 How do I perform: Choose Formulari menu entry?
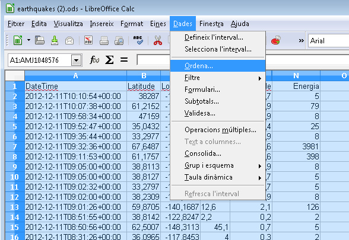click(218, 89)
